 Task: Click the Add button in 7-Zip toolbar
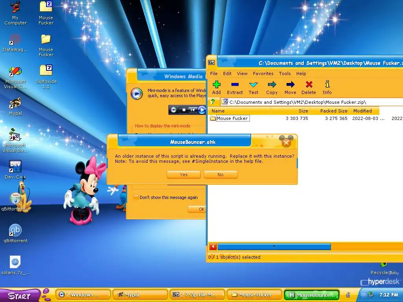pos(216,88)
